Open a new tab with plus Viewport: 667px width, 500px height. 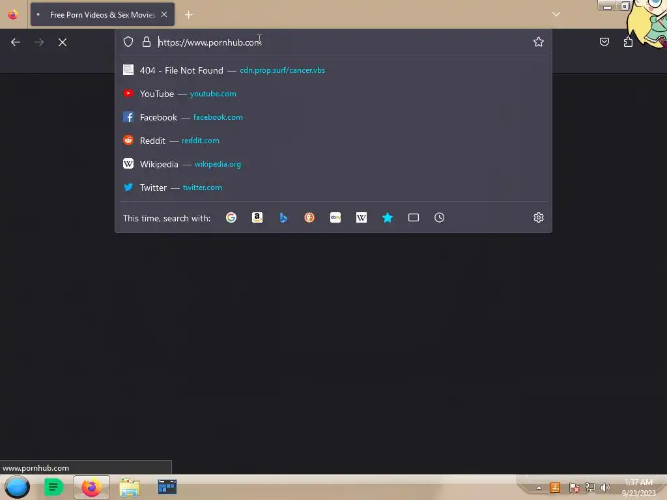pos(189,15)
